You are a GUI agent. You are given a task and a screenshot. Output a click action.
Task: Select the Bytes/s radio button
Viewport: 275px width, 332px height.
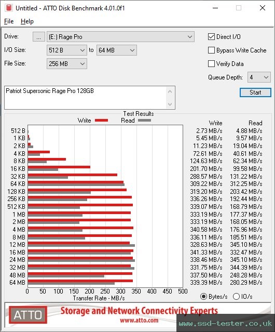203,297
